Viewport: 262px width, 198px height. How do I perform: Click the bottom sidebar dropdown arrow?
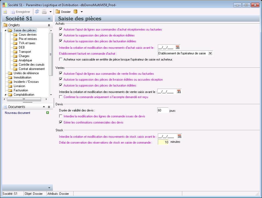[49, 188]
